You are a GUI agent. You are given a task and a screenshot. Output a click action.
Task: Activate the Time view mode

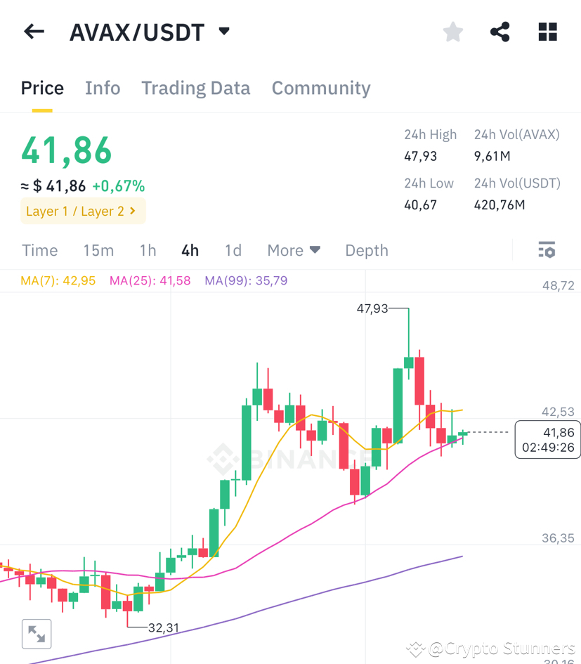point(39,250)
